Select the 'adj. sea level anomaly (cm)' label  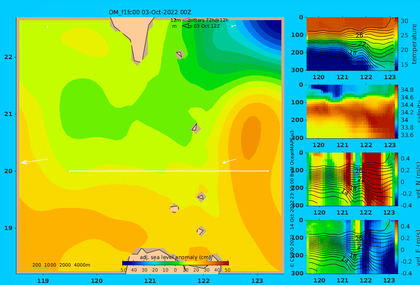[x=175, y=257]
